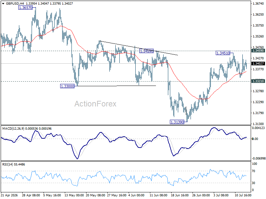The height and width of the screenshot is (199, 266).
Task: Click the 4 Jun 00:00 time label
Action: pyautogui.click(x=136, y=195)
